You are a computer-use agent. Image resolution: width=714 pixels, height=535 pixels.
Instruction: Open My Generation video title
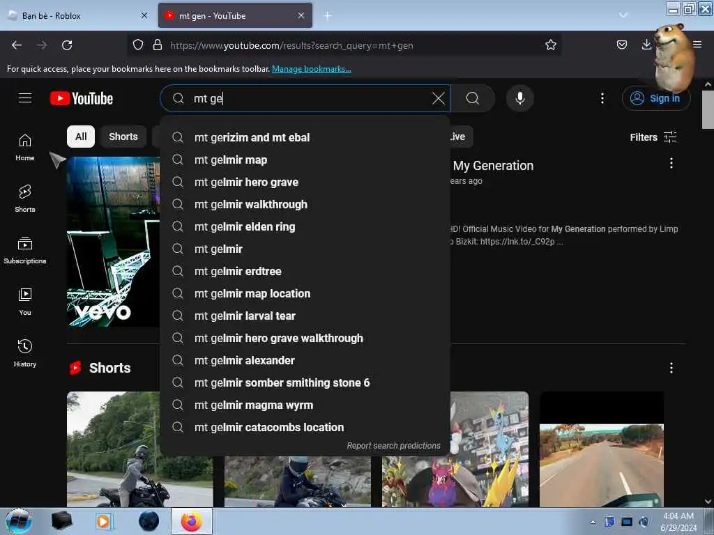tap(493, 166)
